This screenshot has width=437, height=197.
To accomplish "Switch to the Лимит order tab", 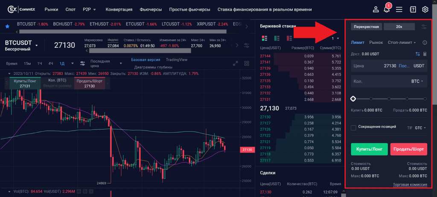I will pyautogui.click(x=358, y=43).
